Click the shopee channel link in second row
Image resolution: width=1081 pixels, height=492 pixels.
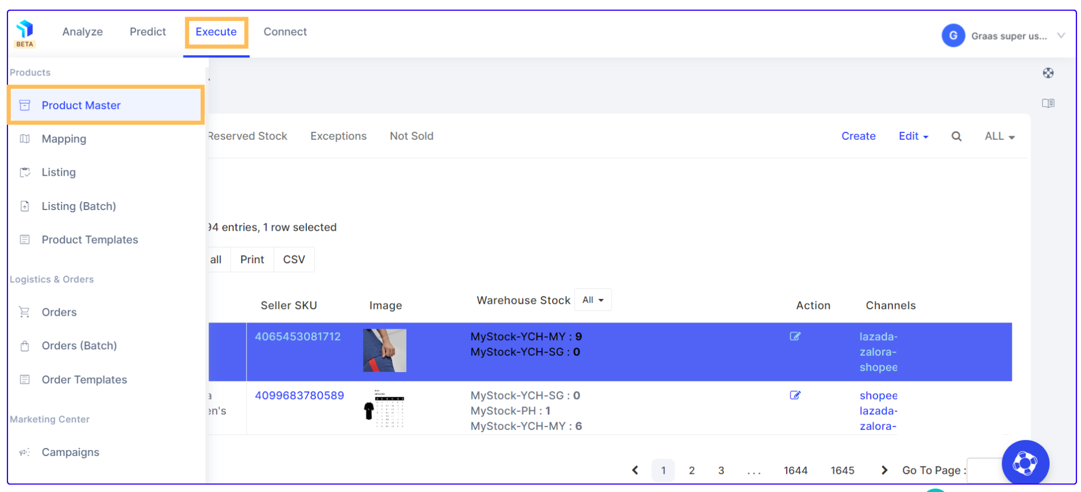878,395
